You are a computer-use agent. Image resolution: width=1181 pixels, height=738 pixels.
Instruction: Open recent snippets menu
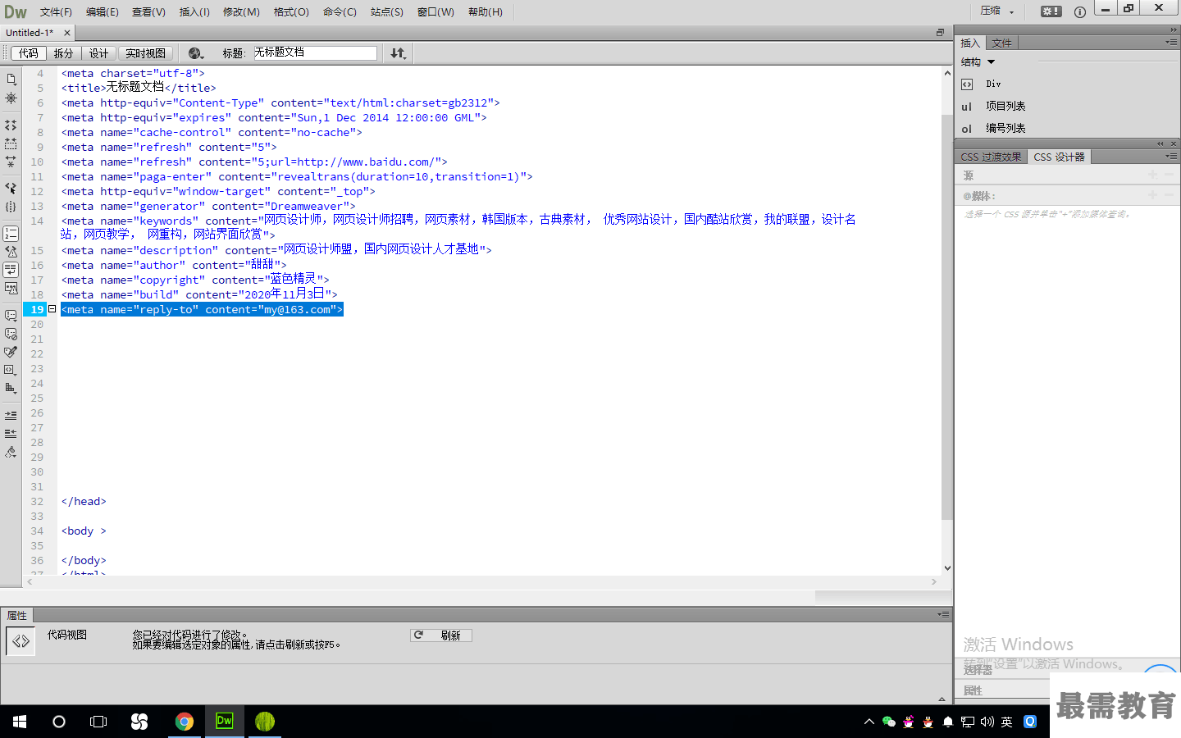[11, 370]
